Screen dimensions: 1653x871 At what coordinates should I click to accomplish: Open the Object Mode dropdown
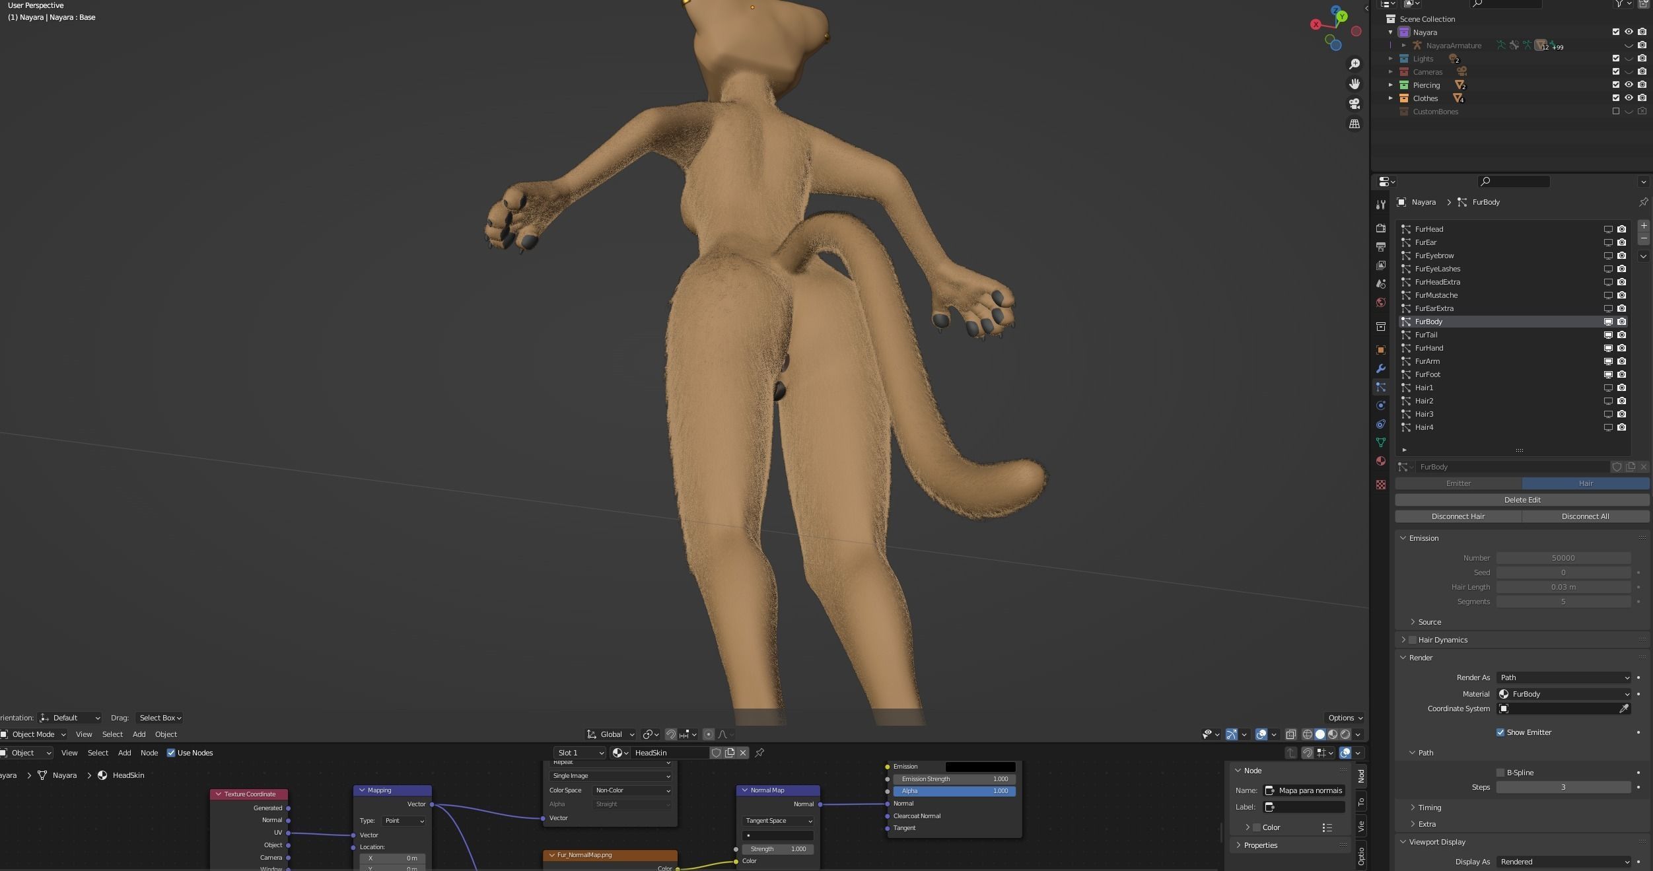point(34,734)
